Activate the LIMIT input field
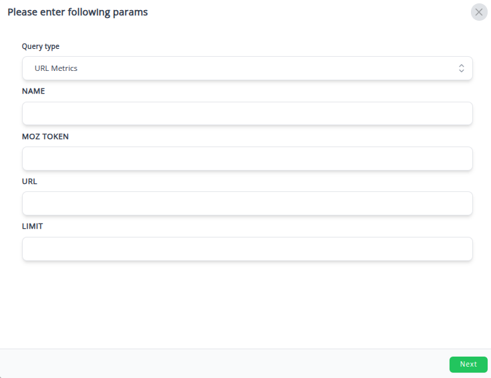 (x=247, y=249)
